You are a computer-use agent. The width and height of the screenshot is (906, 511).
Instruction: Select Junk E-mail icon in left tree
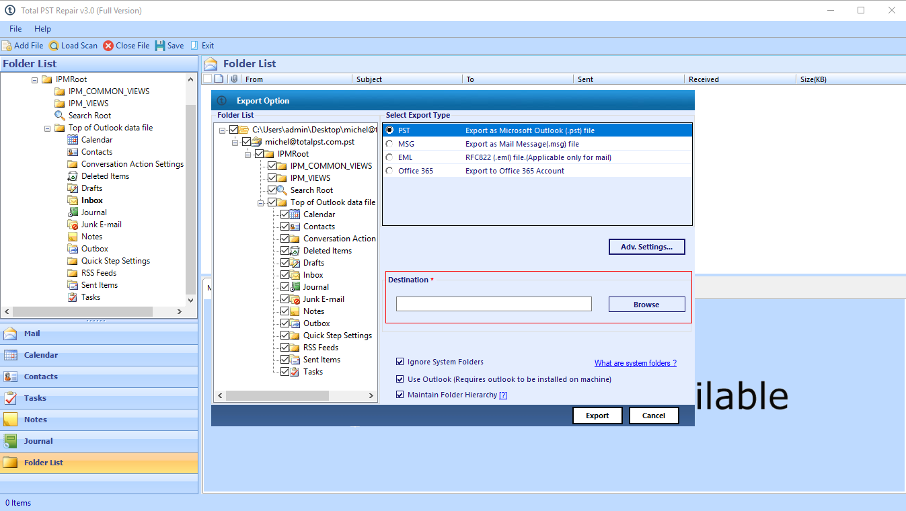(x=73, y=225)
